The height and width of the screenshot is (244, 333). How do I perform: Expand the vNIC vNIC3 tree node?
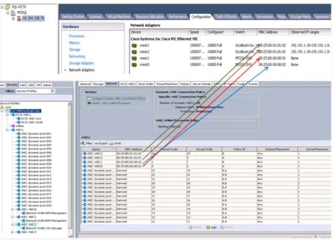click(12, 232)
